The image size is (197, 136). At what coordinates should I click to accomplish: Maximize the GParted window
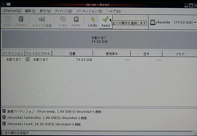[191, 5]
